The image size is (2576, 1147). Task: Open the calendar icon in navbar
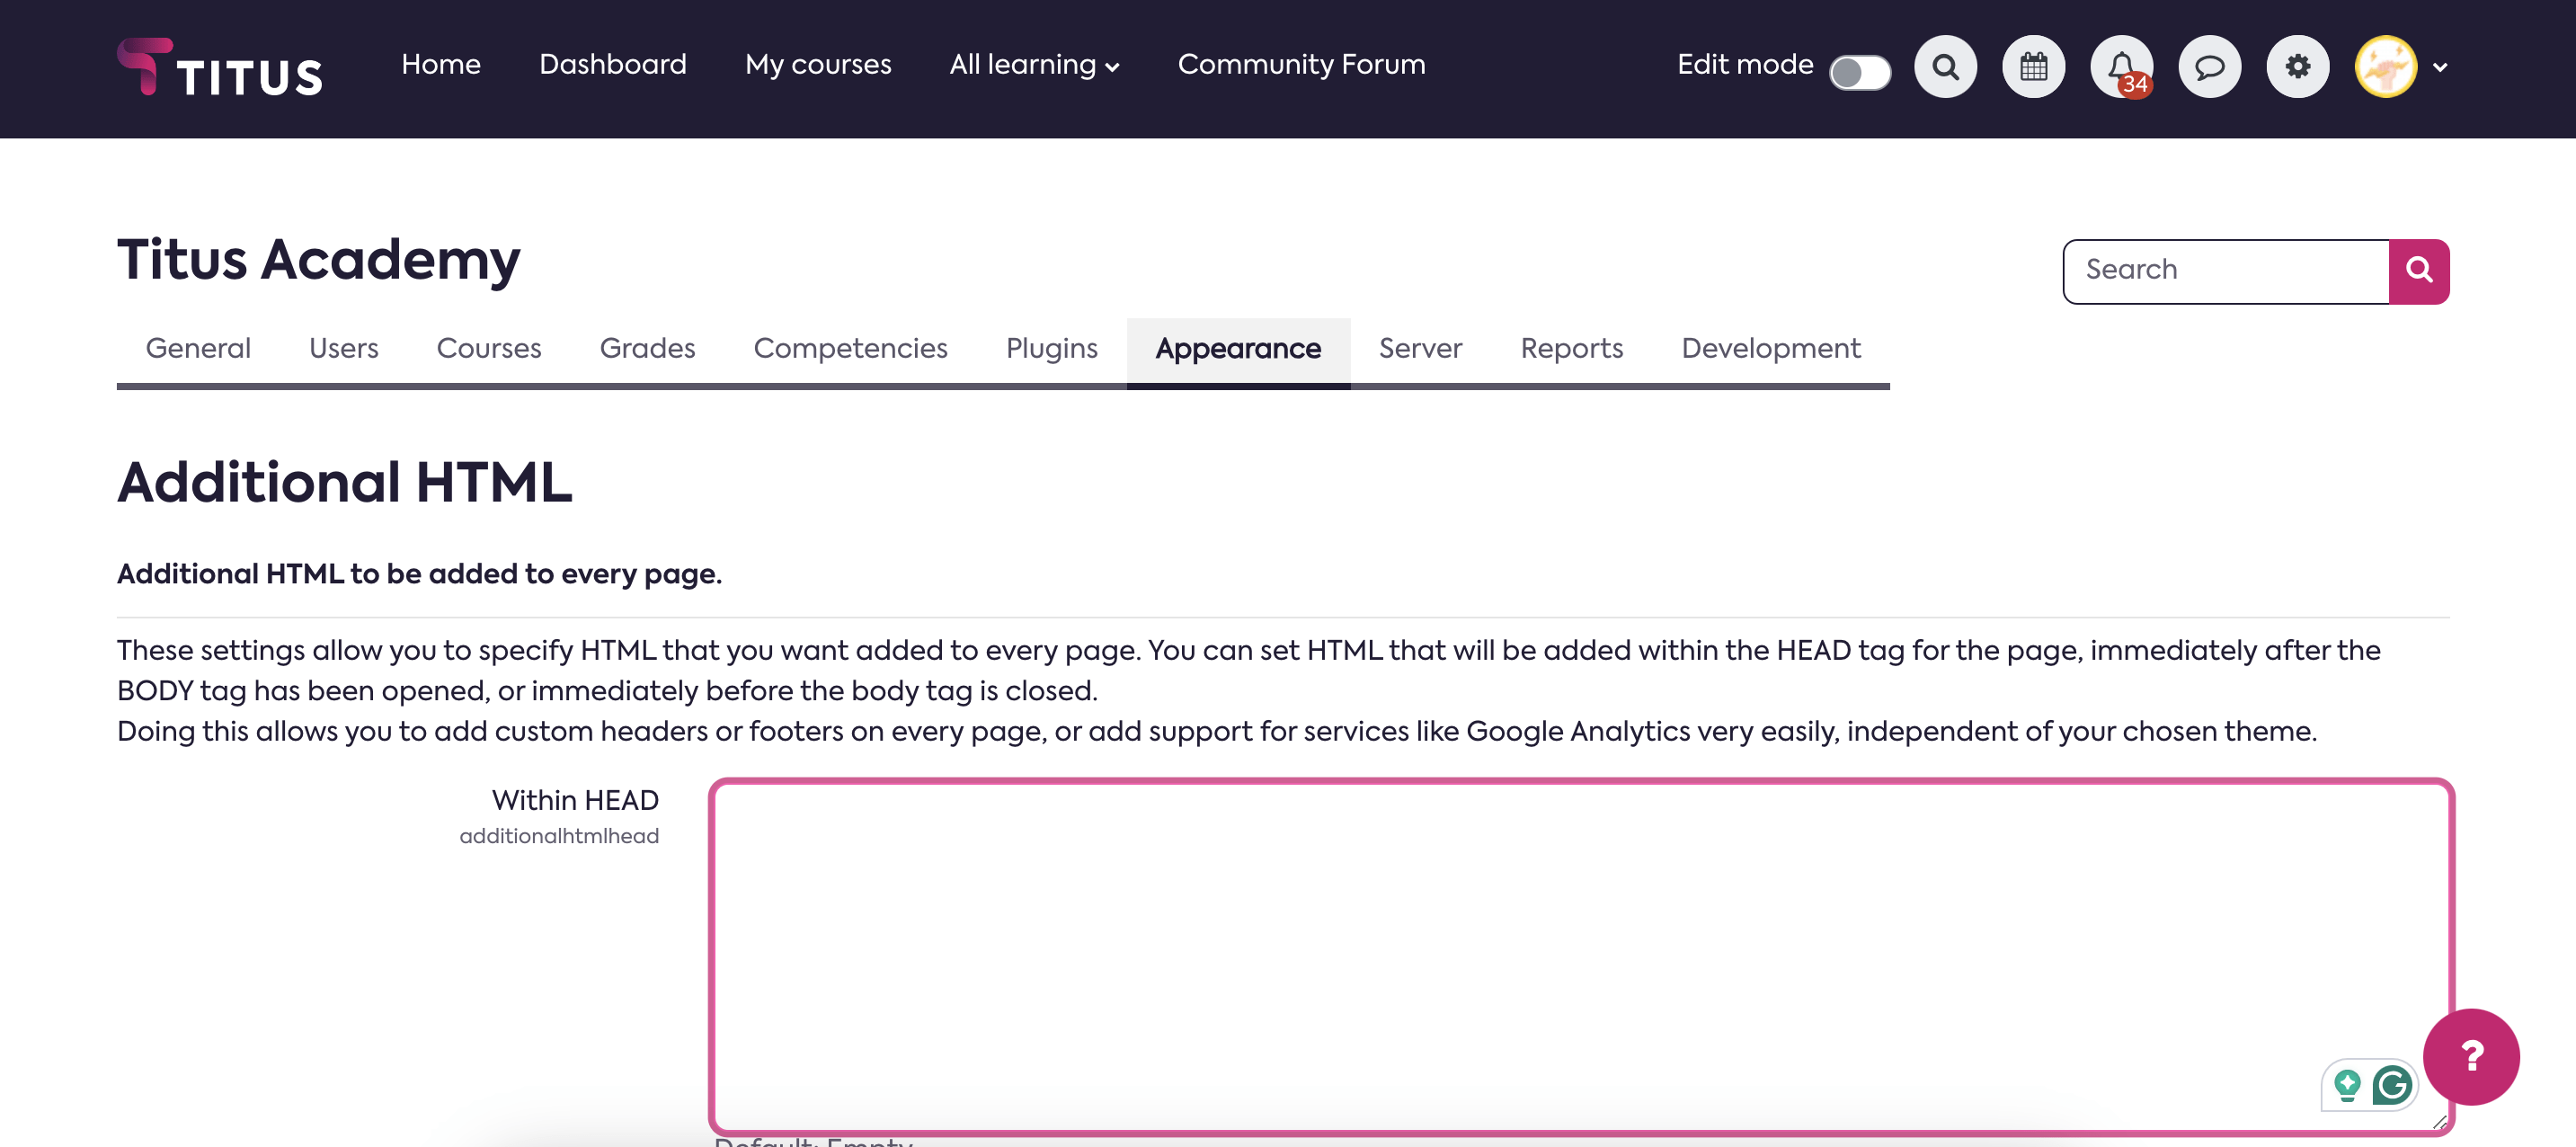[x=2033, y=67]
